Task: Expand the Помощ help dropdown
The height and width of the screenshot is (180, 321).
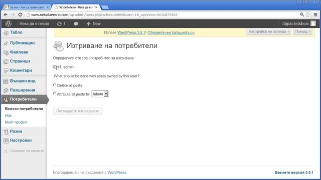Action: click(302, 31)
